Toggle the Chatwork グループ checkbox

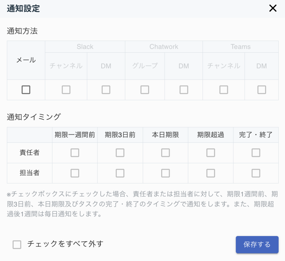click(145, 90)
